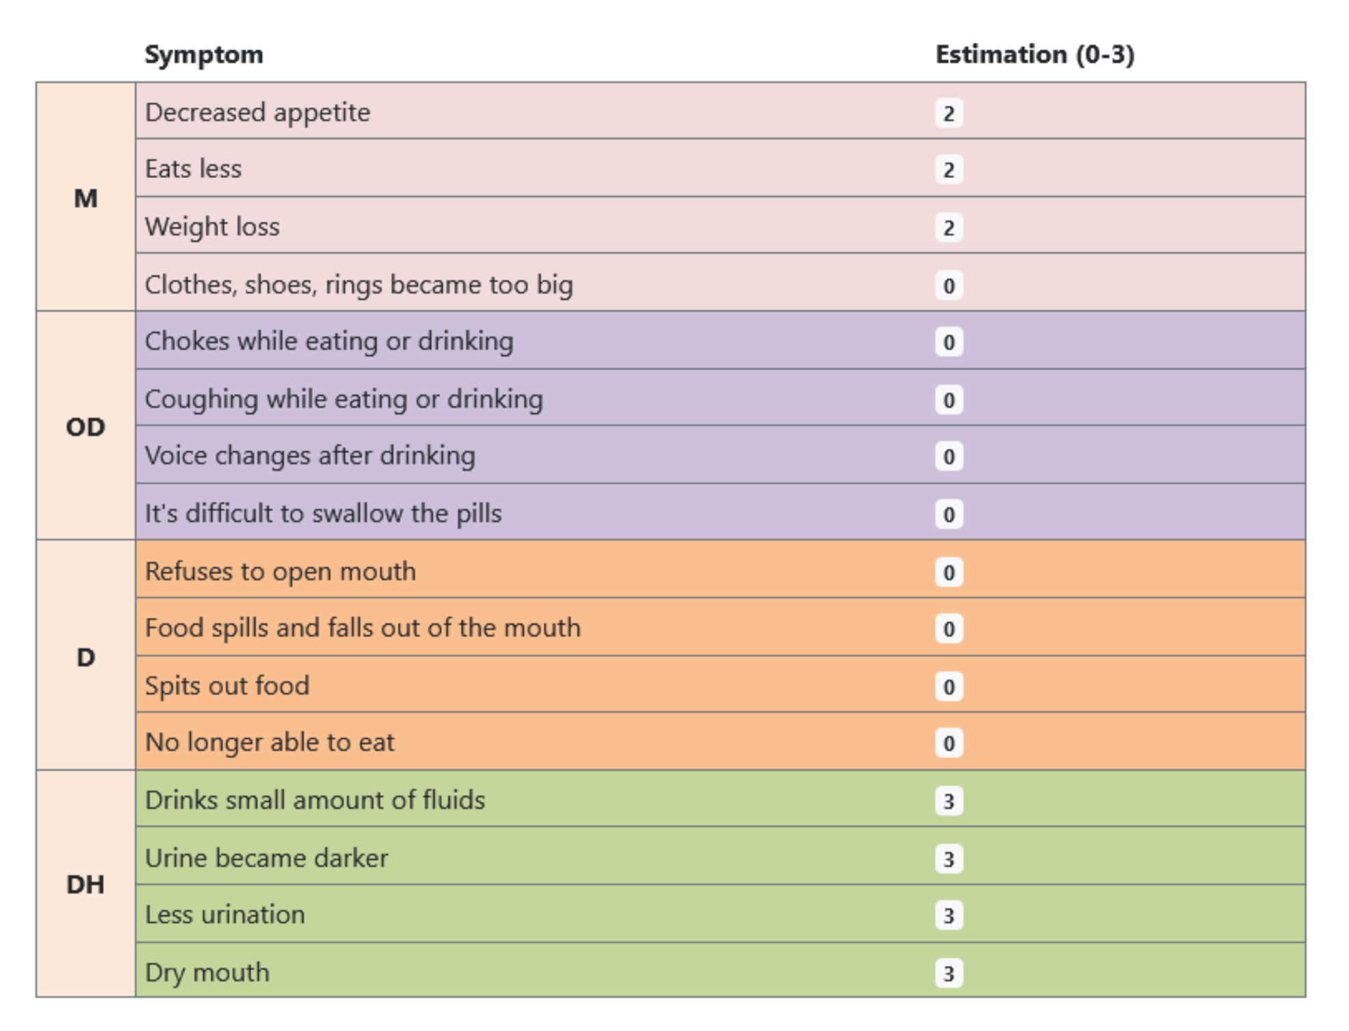Select the difficult to swallow pills score
1349x1031 pixels.
click(948, 514)
